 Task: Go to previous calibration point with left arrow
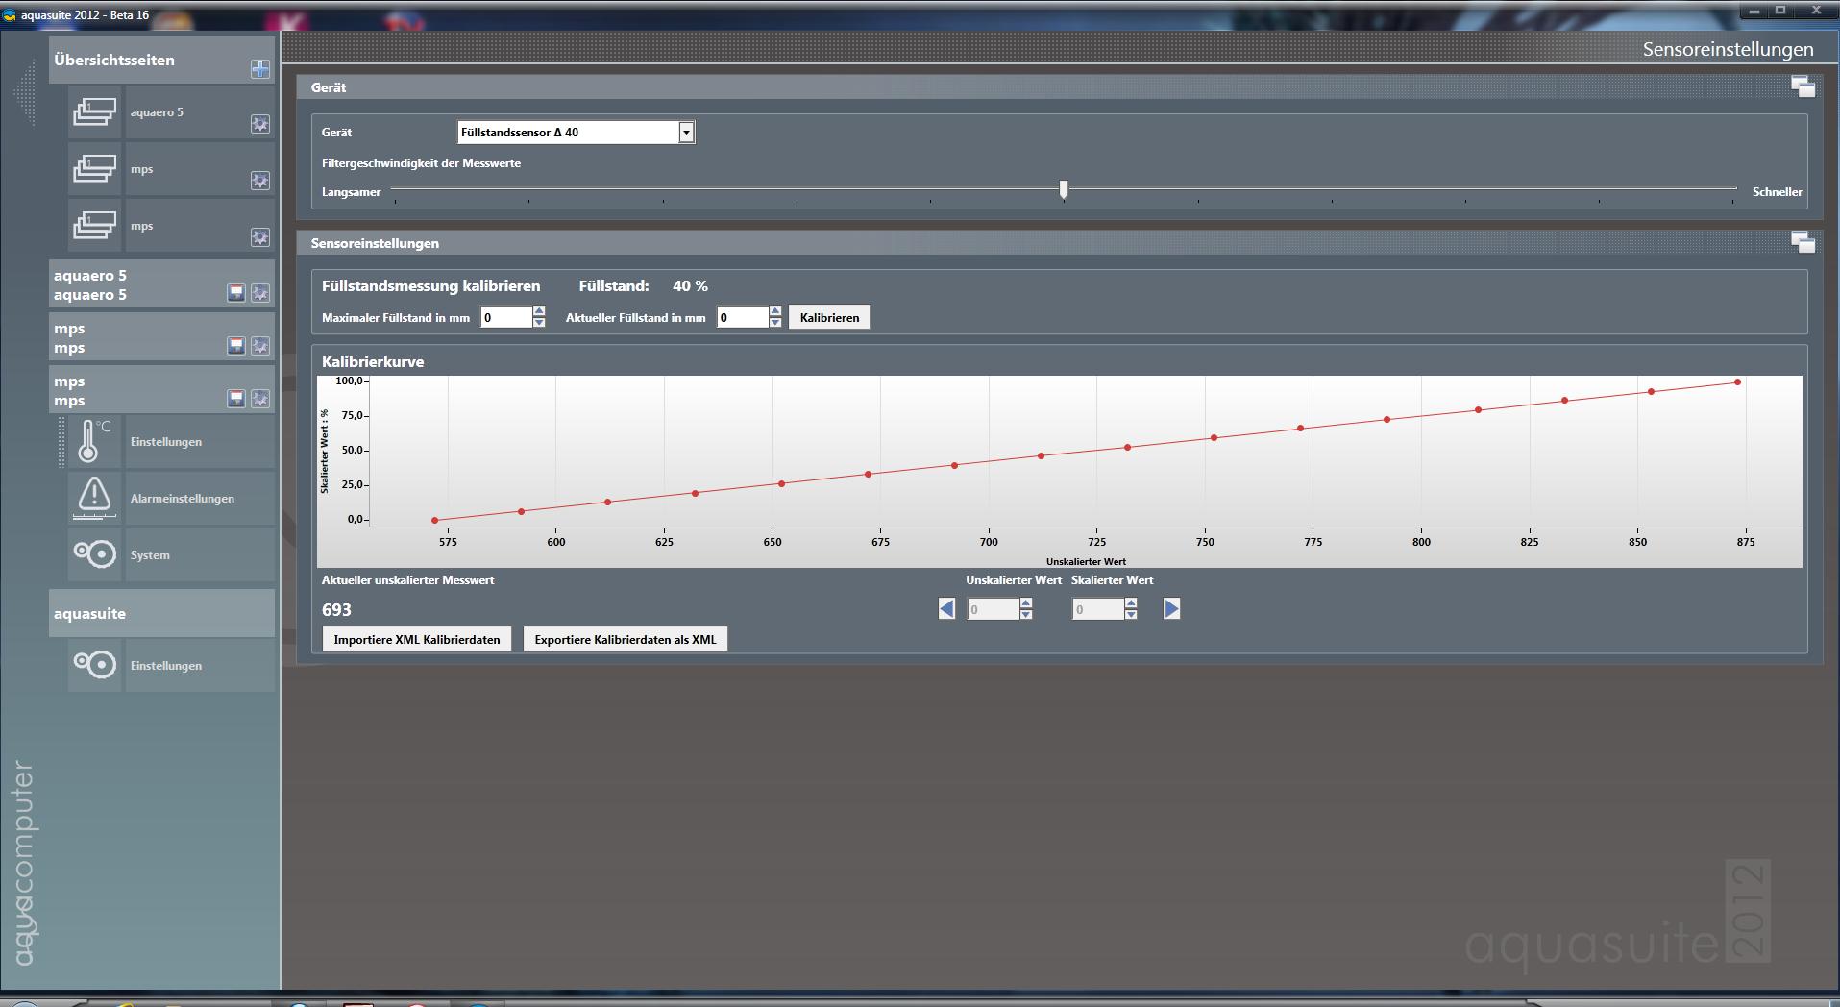pyautogui.click(x=946, y=609)
